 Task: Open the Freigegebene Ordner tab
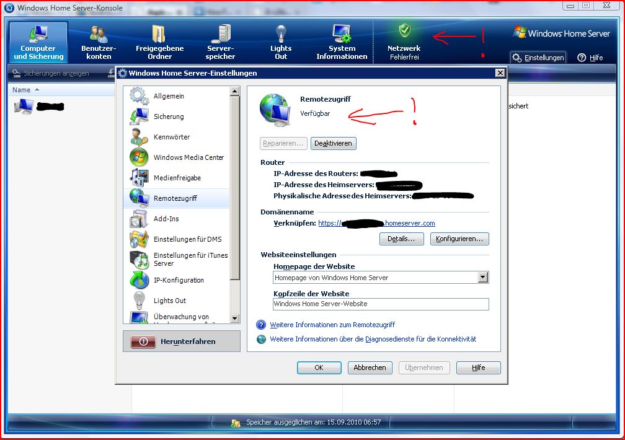pos(159,42)
